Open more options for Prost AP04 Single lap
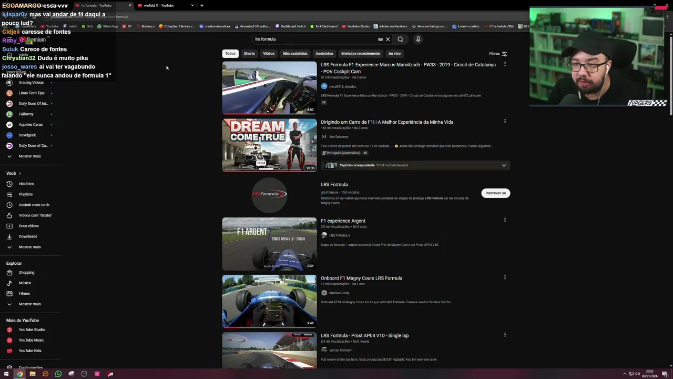Screen dimensions: 673x379 tap(505, 335)
